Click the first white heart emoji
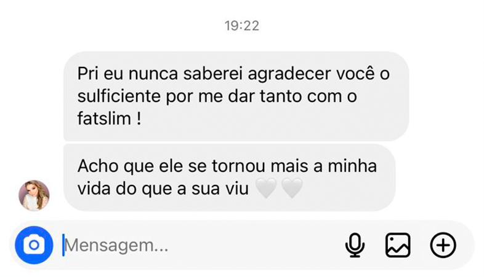This screenshot has height=277, width=484. click(x=266, y=189)
